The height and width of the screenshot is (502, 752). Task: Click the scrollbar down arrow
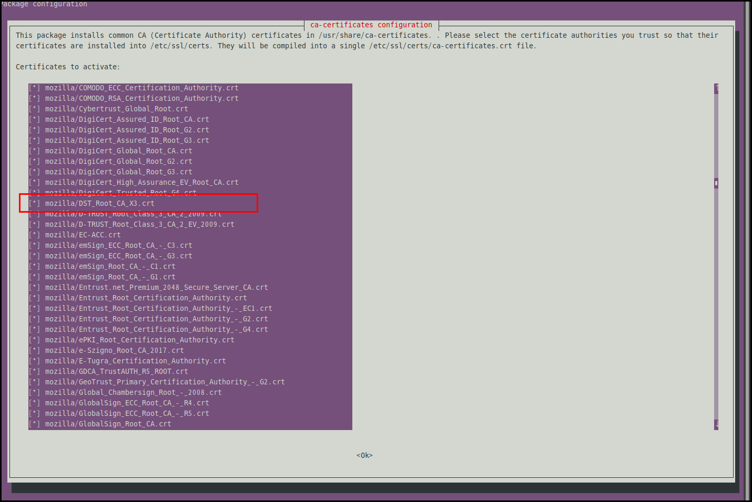tap(716, 424)
